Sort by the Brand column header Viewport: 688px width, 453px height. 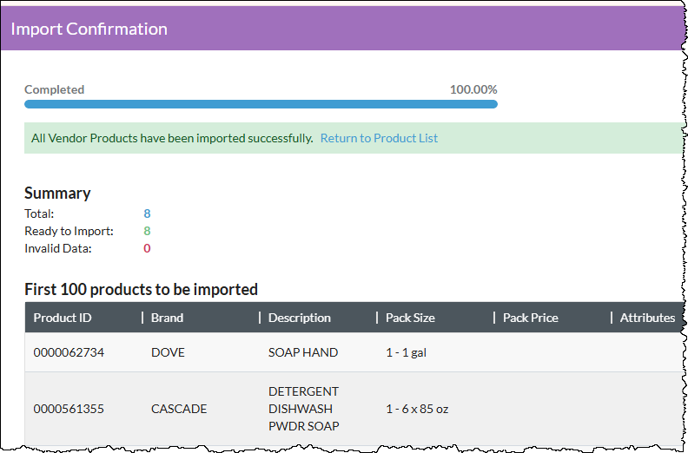pos(167,318)
